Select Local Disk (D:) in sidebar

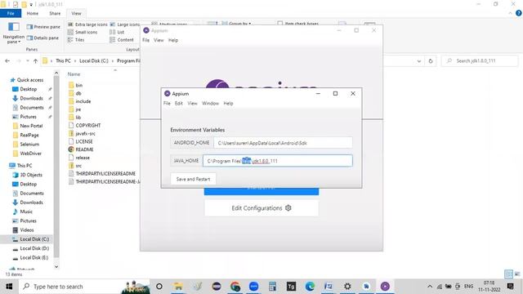[31, 248]
